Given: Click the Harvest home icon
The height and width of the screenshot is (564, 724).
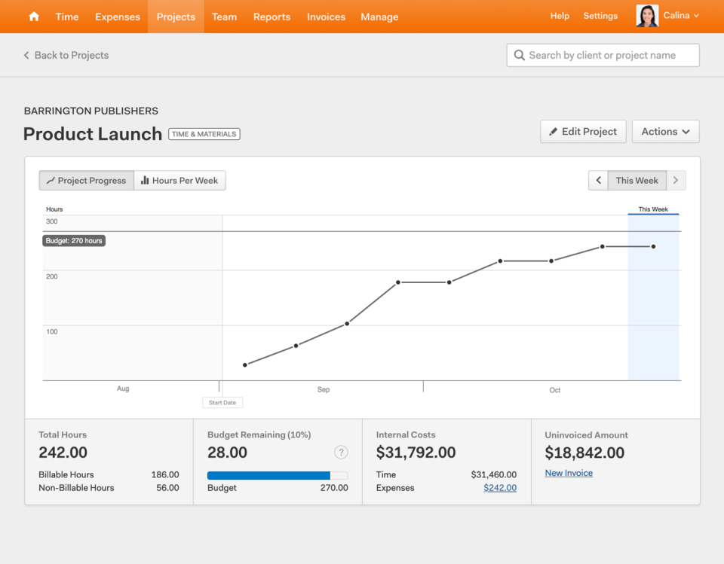Looking at the screenshot, I should click(x=33, y=16).
